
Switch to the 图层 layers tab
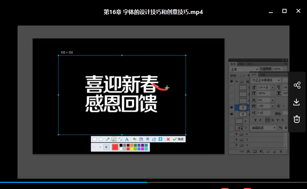point(233,64)
